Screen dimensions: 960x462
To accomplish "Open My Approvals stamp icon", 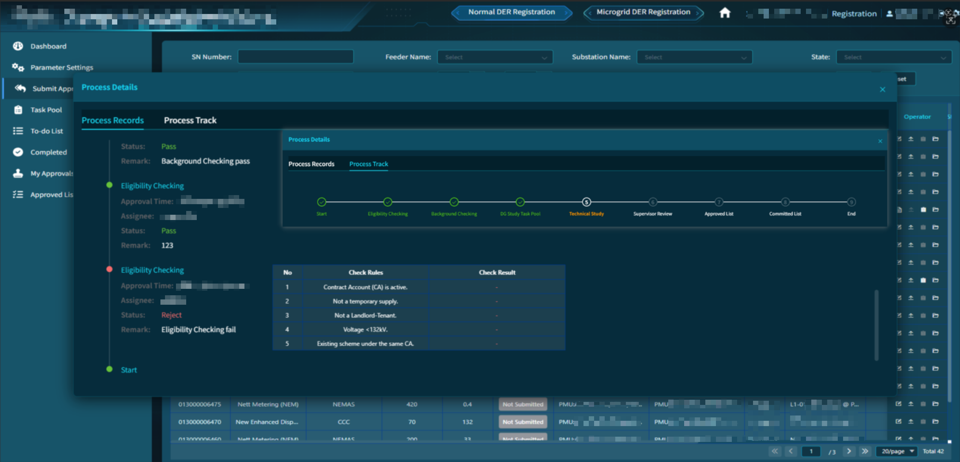I will 18,173.
